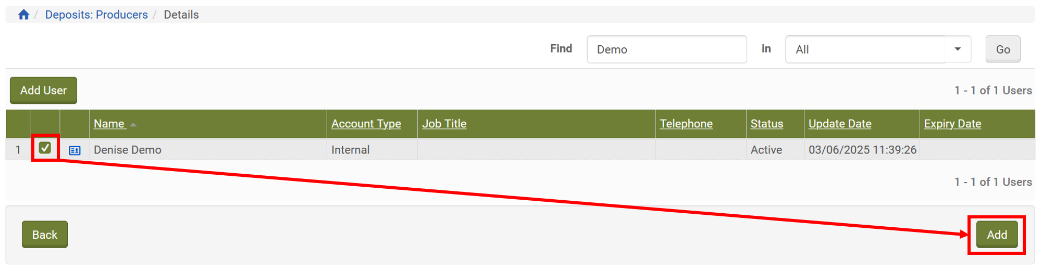Open Denise Demo's user details card icon

pos(75,150)
